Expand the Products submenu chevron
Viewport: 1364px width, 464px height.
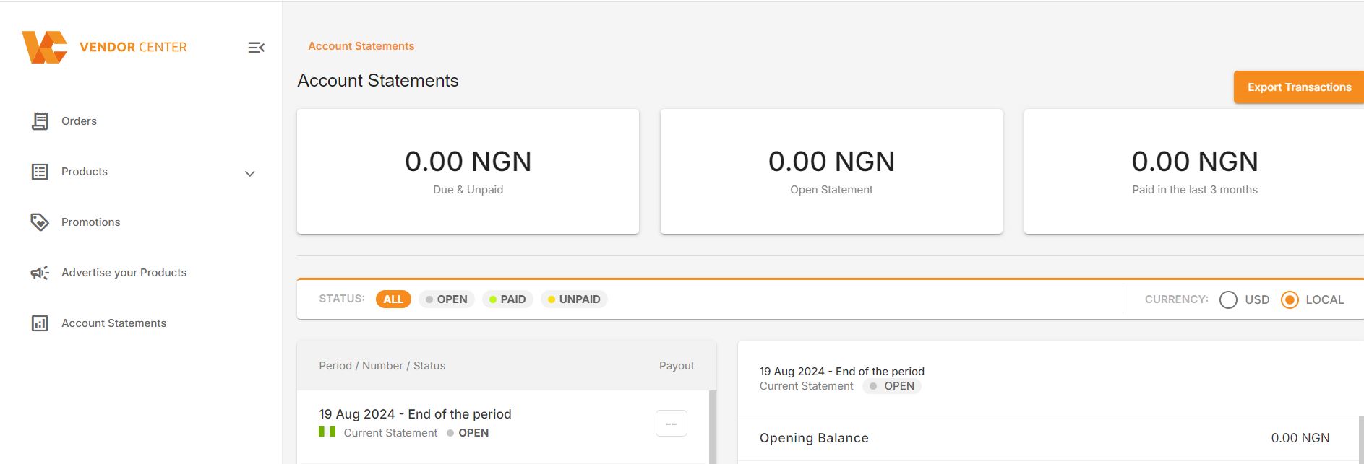[x=249, y=173]
